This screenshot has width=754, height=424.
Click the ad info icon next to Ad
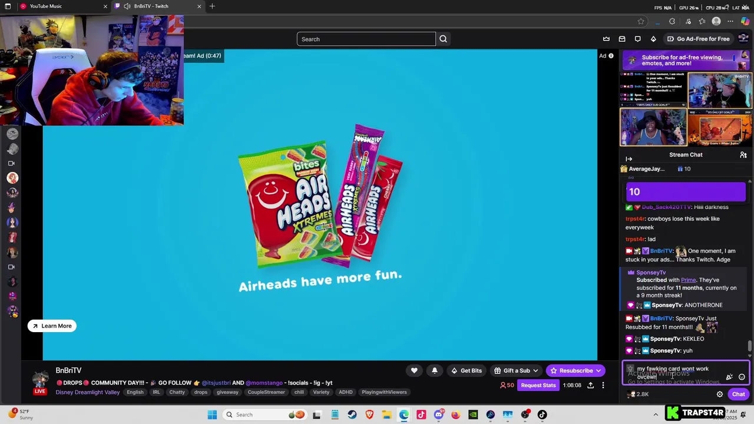611,56
